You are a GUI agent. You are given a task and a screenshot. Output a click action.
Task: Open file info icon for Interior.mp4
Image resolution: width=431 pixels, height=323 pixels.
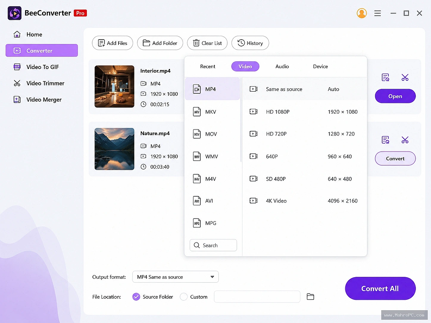point(385,77)
